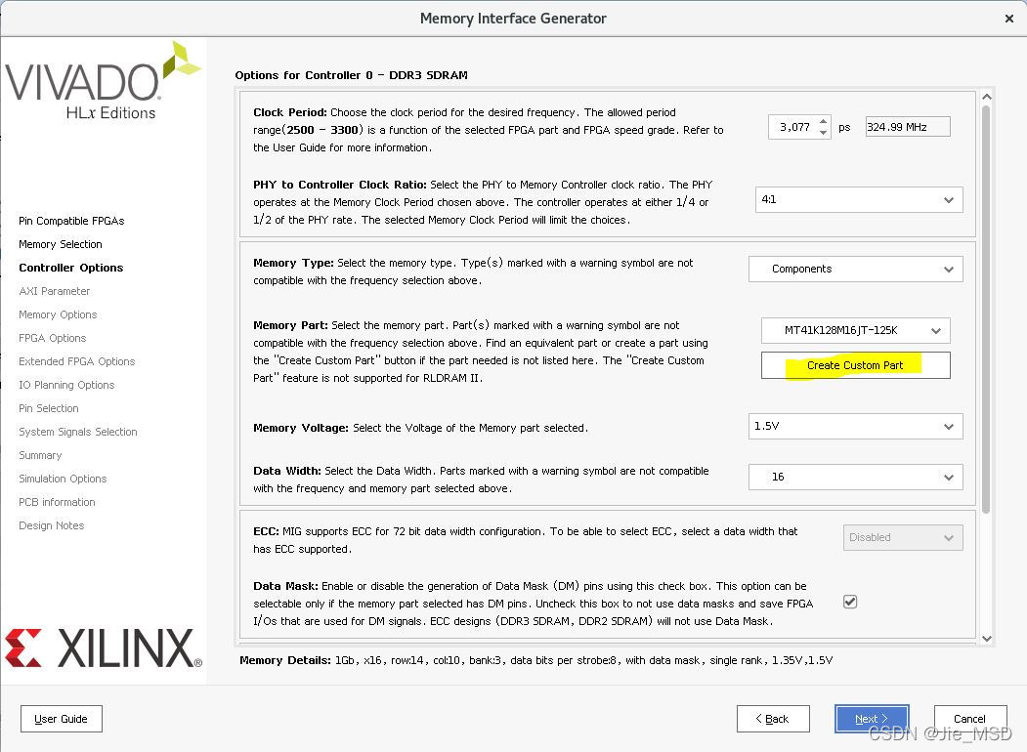Click the Xilinx logo
1027x752 pixels.
(104, 648)
